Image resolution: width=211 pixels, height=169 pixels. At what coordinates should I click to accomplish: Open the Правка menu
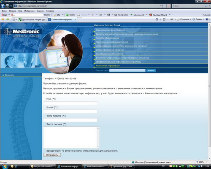tap(12, 11)
